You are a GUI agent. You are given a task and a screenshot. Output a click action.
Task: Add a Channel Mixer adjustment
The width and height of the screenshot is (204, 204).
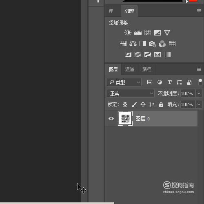pos(162,44)
